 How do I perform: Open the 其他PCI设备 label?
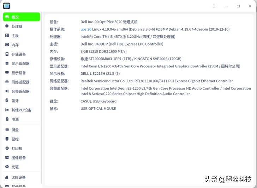tap(22, 110)
